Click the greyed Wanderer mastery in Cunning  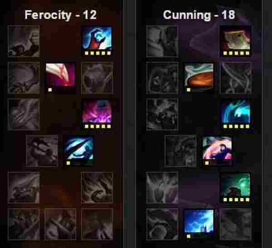coord(162,41)
